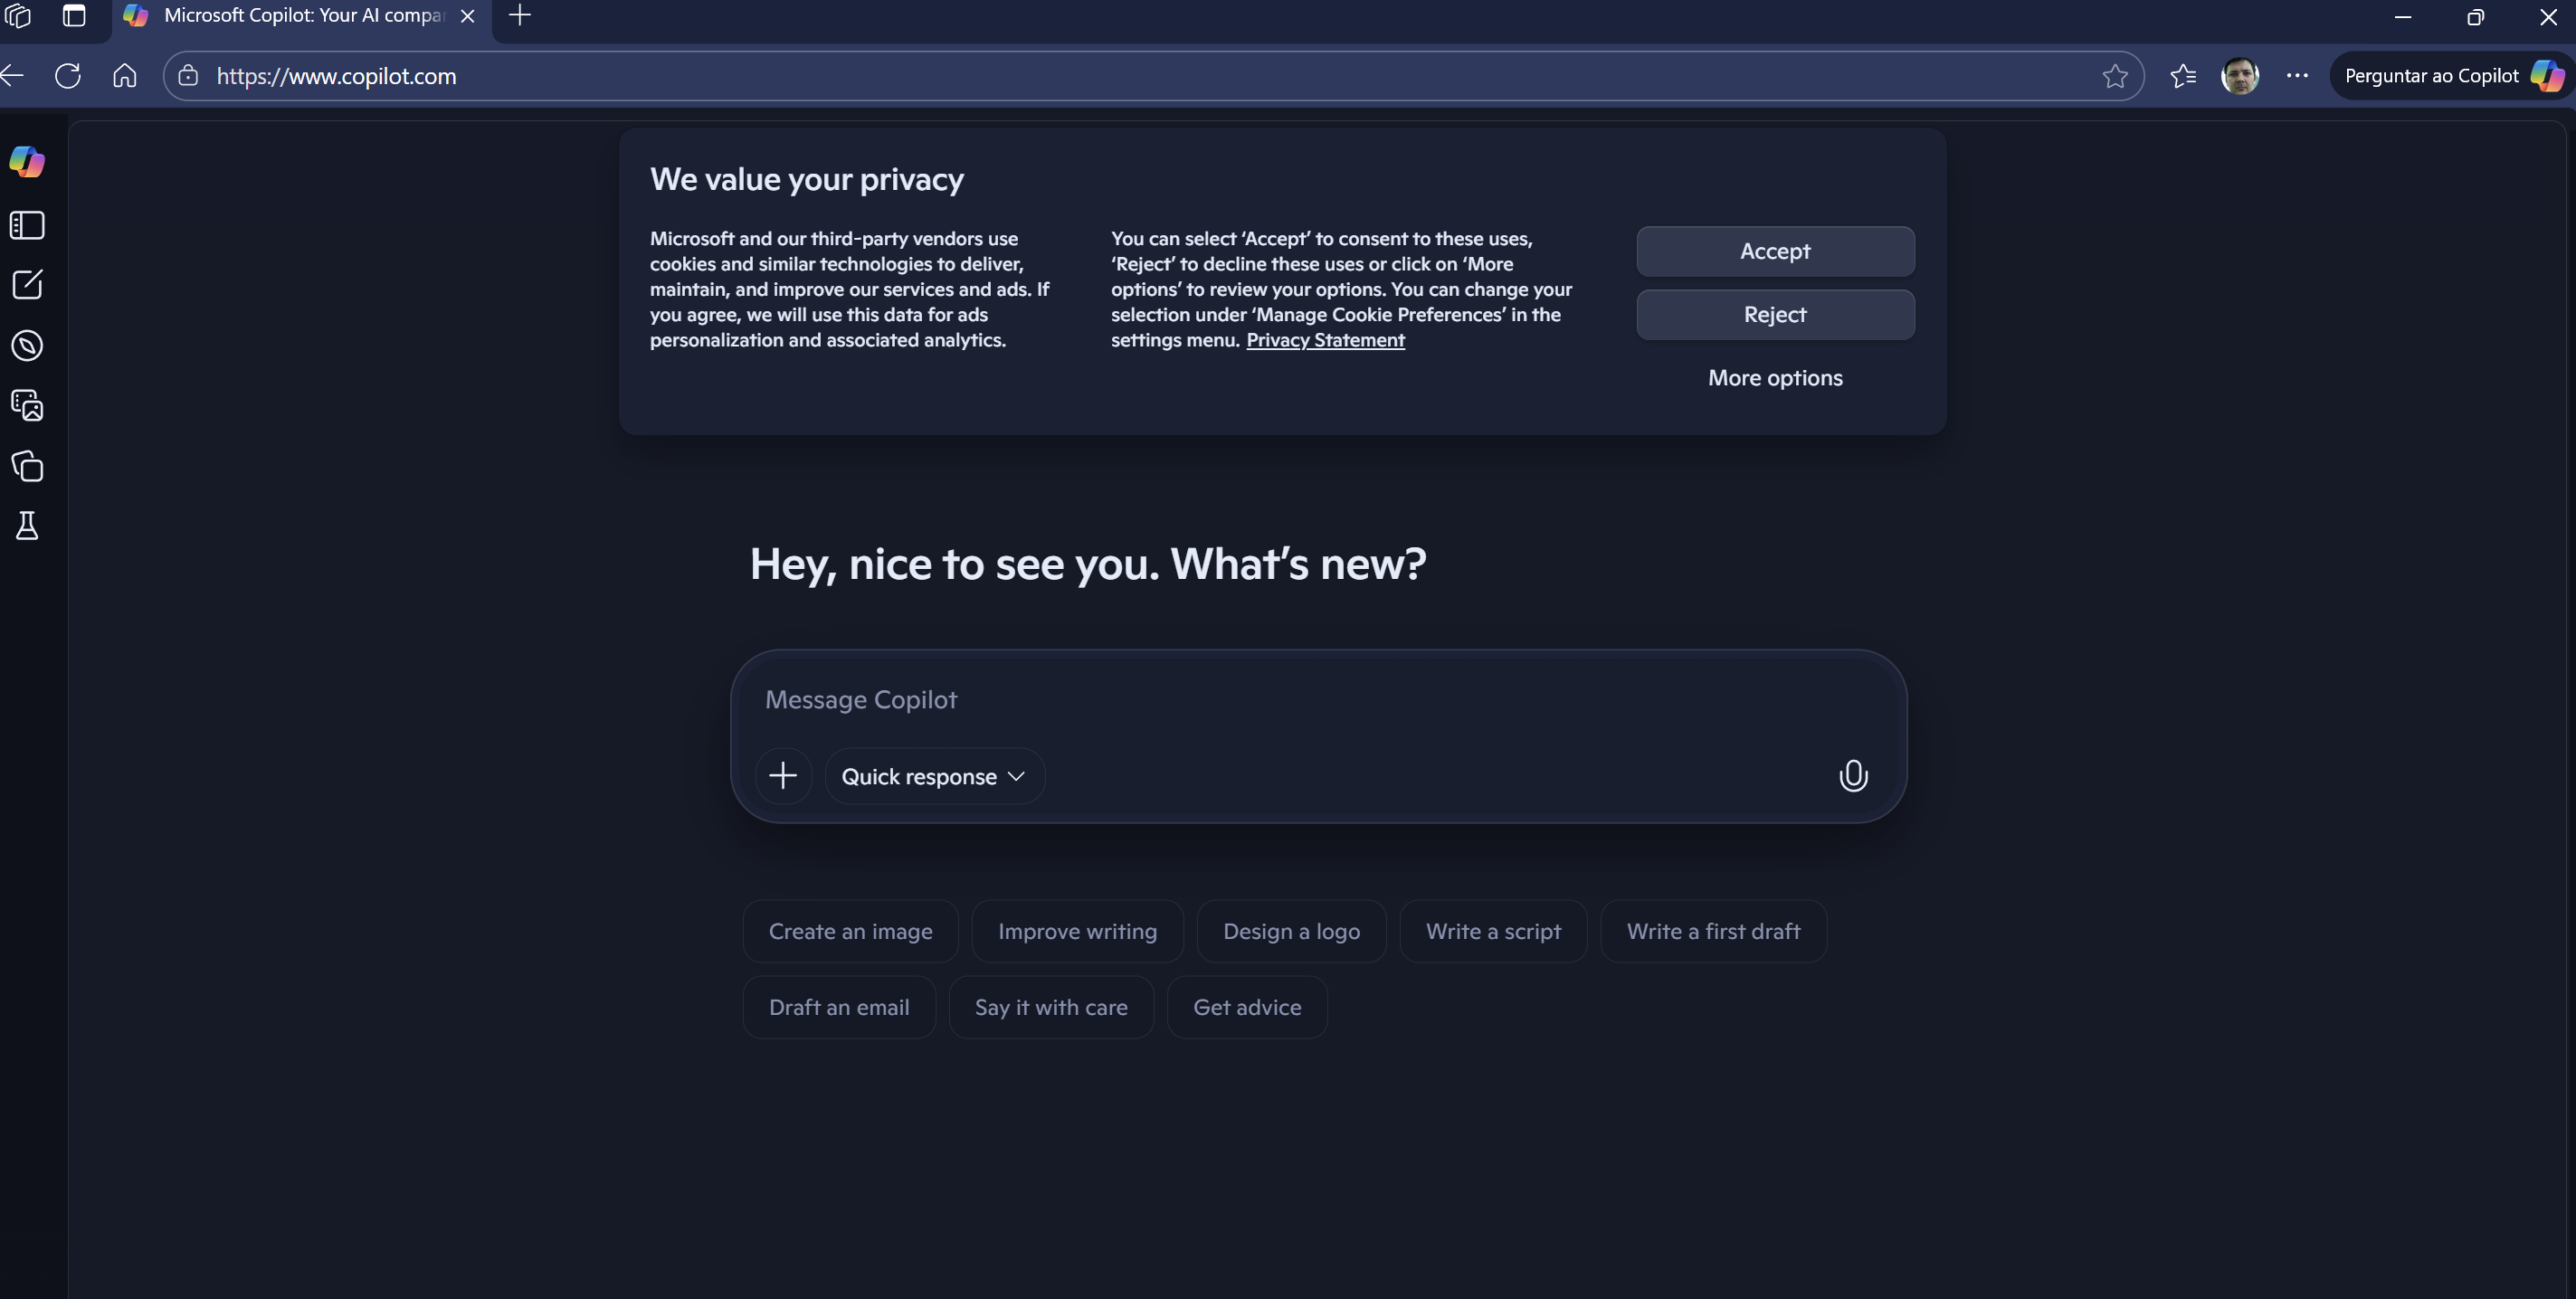2576x1299 pixels.
Task: Reject the cookie consent
Action: click(x=1774, y=315)
